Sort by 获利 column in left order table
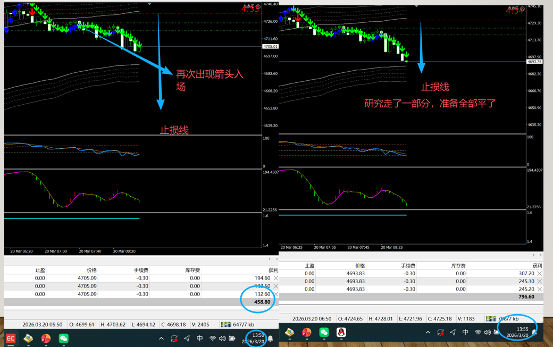 pos(273,270)
